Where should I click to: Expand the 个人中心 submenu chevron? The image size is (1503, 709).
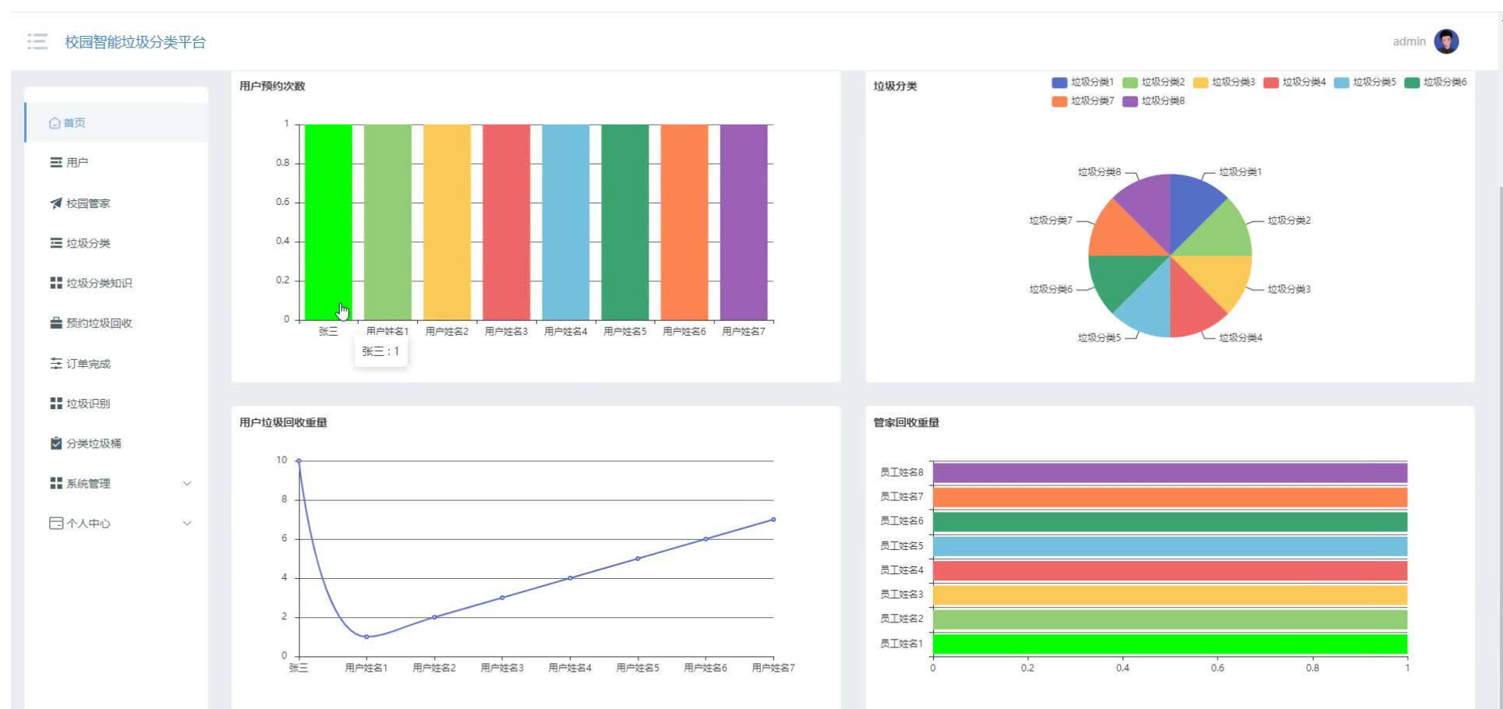(187, 524)
